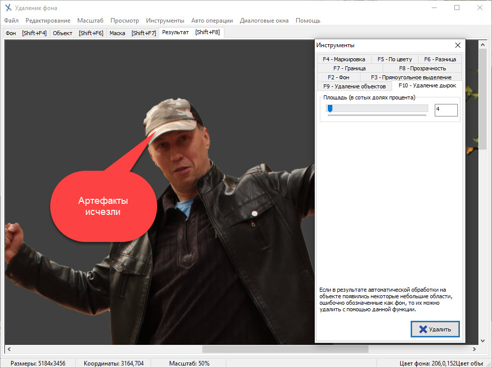Click the Масштаб: 50% status text

click(189, 363)
